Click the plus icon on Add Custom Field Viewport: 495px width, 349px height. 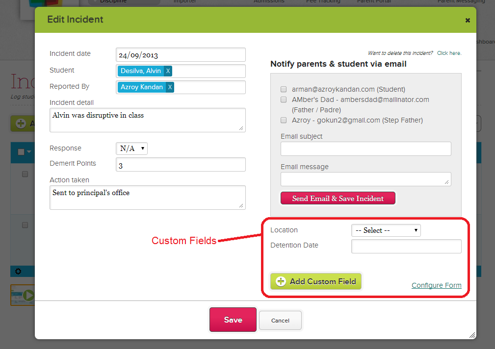281,281
